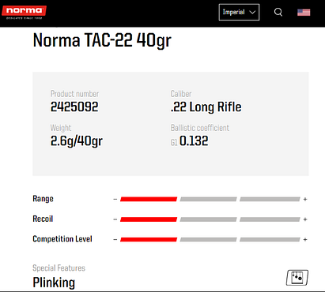The width and height of the screenshot is (325, 292).
Task: Click the minus sign beside Competition Level bar
Action: [115, 239]
